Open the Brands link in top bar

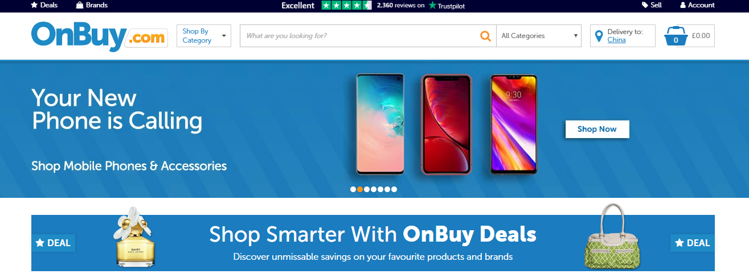click(92, 5)
